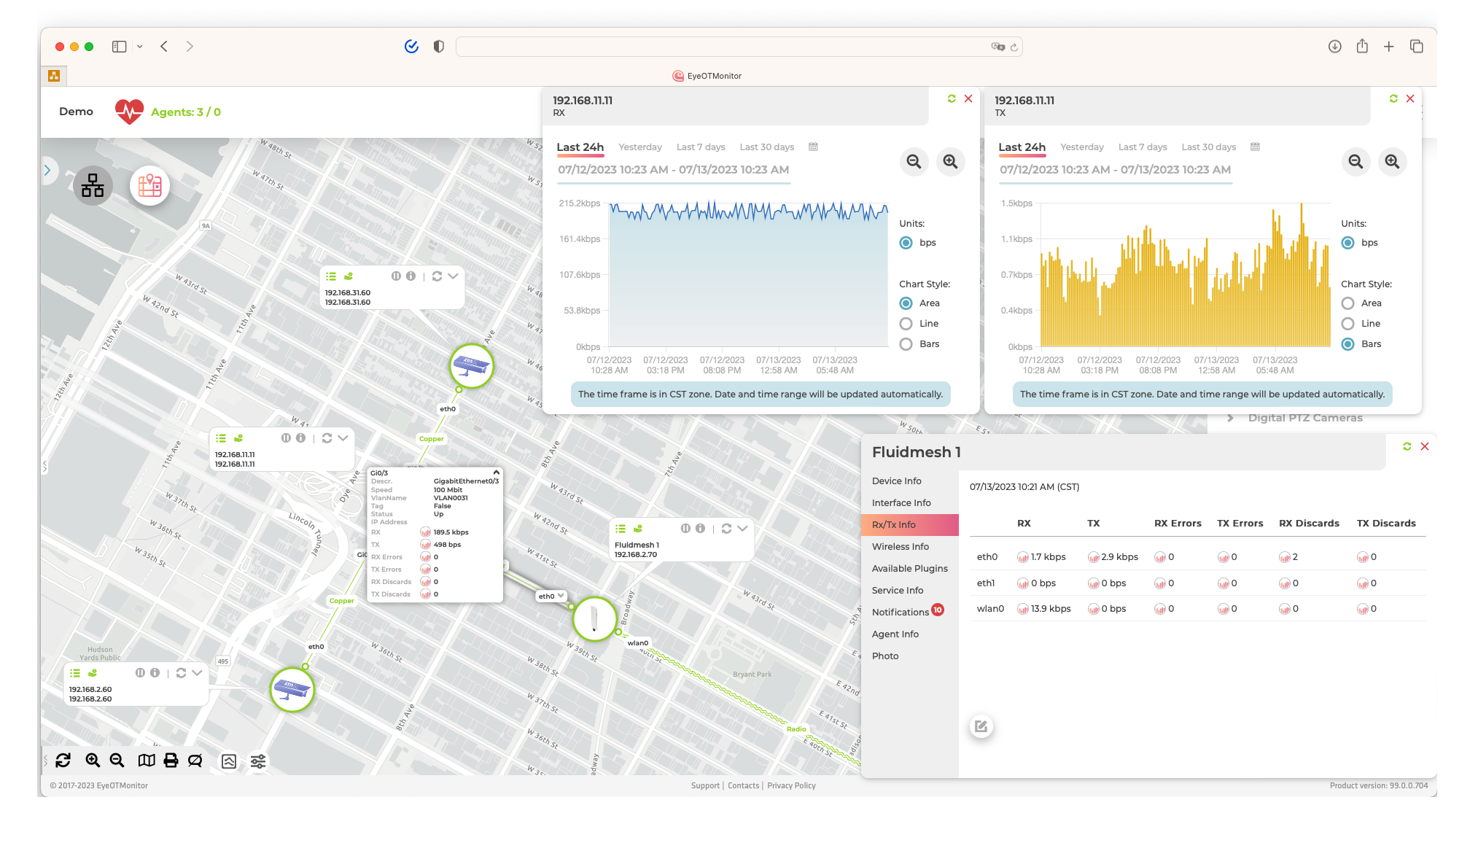This screenshot has height=851, width=1478.
Task: Click the edit icon in Fluidmesh panel
Action: click(x=981, y=726)
